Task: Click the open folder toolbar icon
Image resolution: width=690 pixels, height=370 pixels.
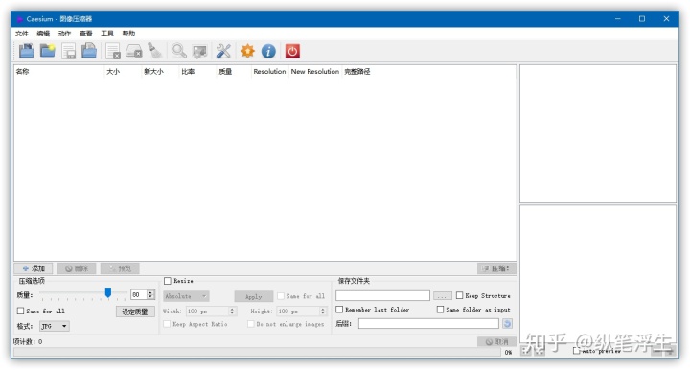Action: pos(48,51)
